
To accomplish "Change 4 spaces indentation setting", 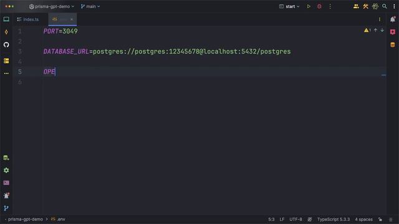I will (363, 220).
